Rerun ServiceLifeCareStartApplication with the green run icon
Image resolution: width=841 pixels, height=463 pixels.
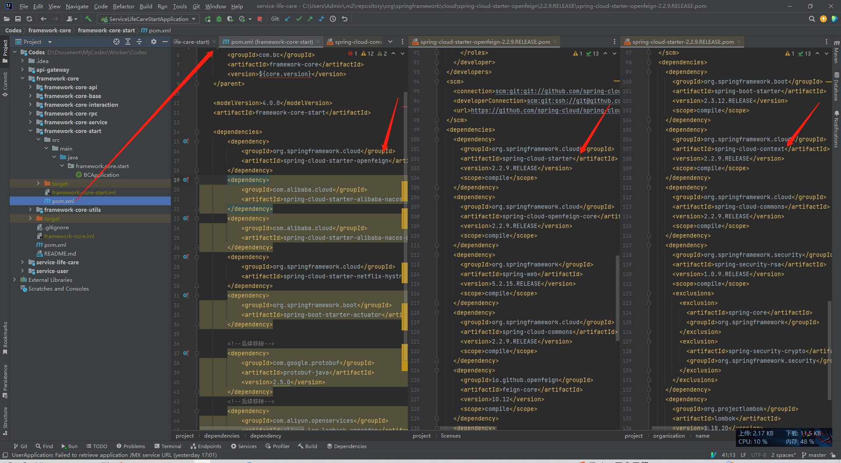[208, 19]
